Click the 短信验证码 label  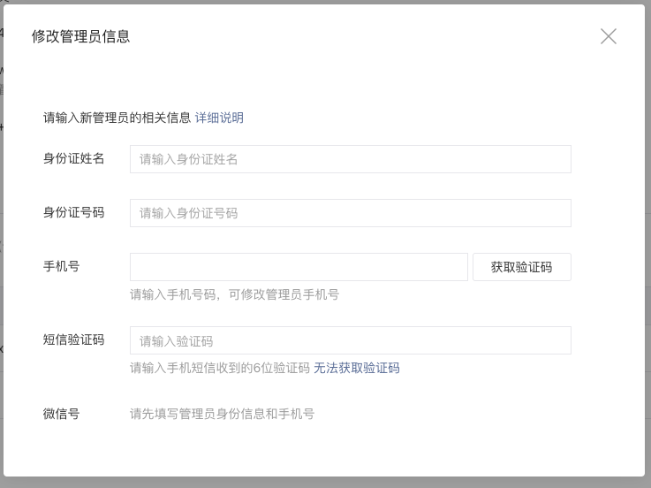pos(73,339)
